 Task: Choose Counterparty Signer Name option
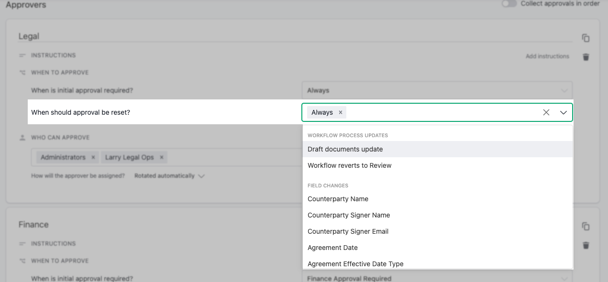click(x=438, y=215)
